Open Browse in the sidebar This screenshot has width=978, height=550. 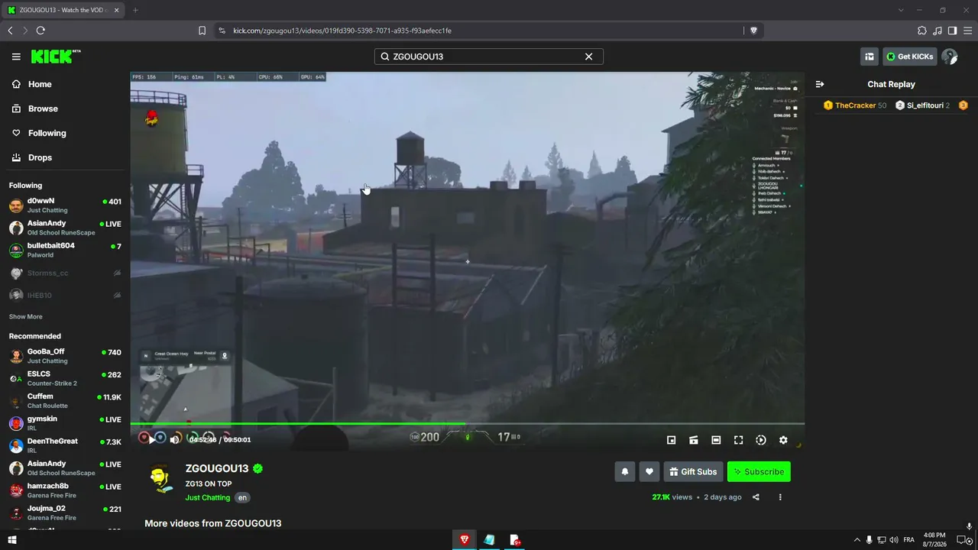click(x=65, y=108)
